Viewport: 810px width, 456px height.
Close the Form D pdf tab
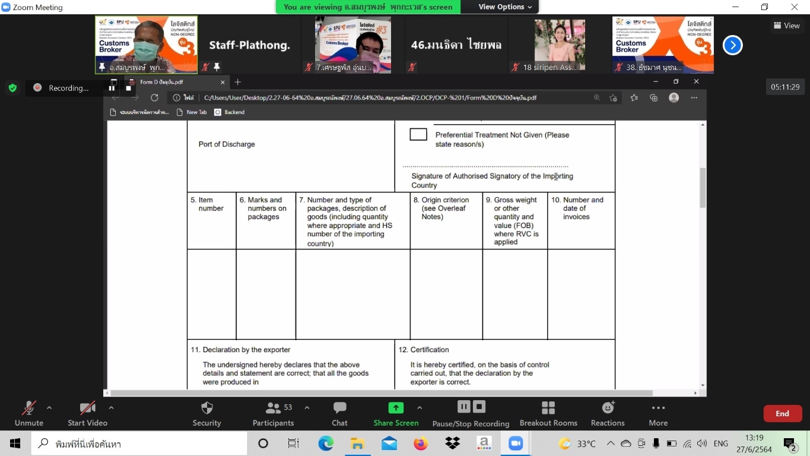click(223, 82)
